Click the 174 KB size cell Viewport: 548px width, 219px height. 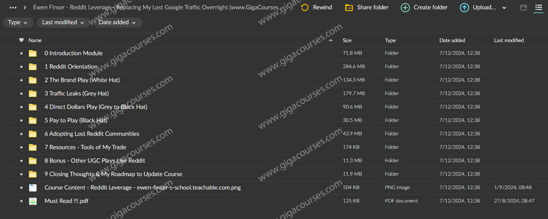[x=351, y=147]
